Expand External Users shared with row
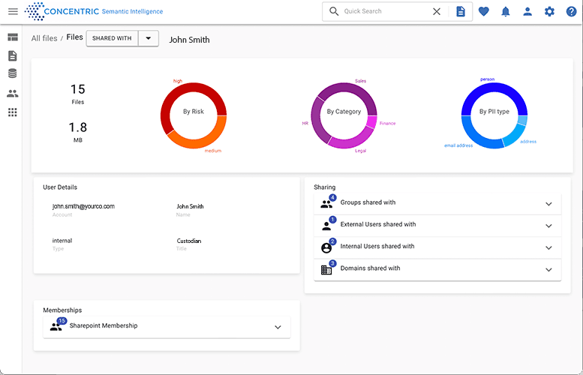The width and height of the screenshot is (583, 375). click(x=548, y=226)
